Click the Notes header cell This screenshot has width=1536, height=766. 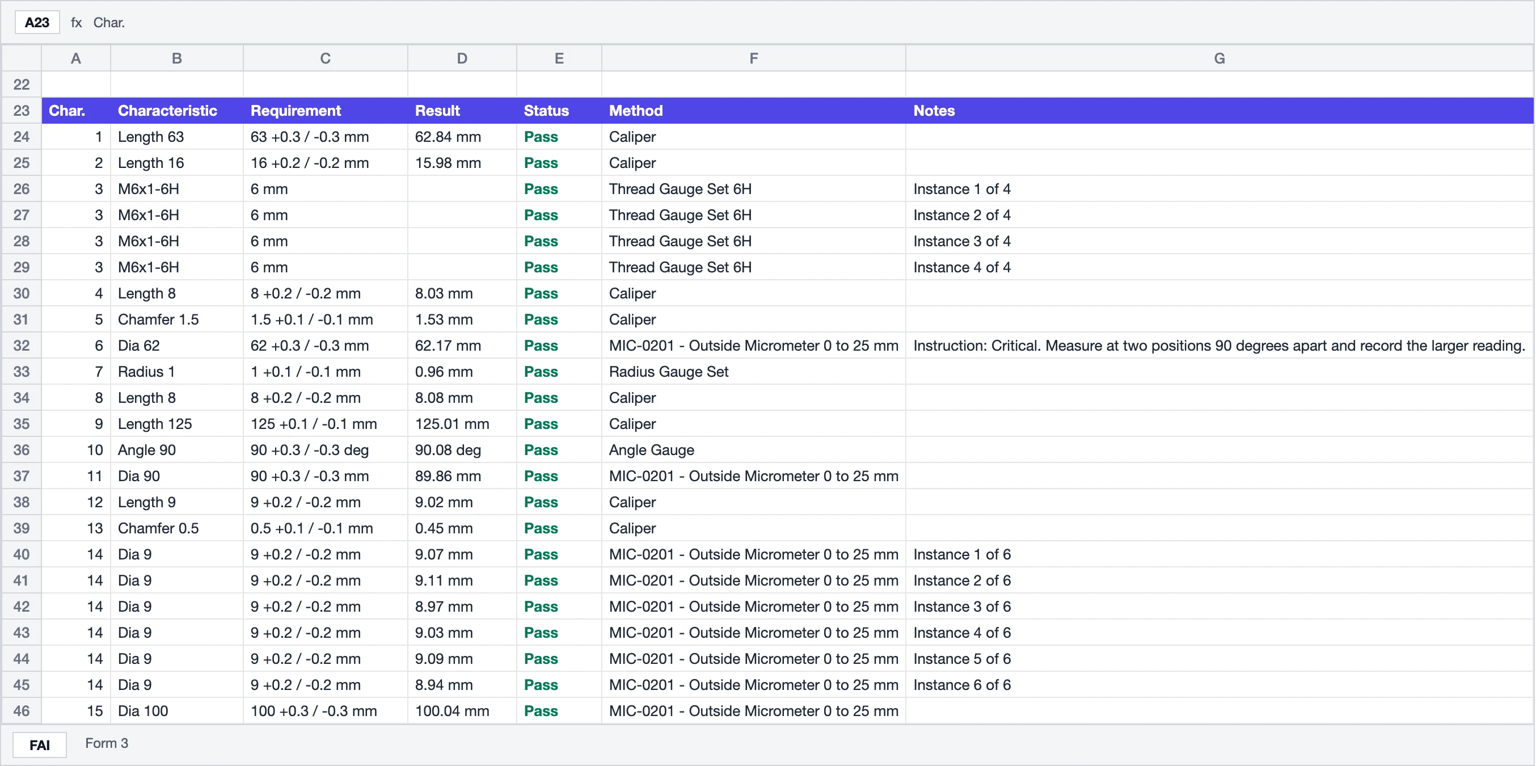(1219, 111)
